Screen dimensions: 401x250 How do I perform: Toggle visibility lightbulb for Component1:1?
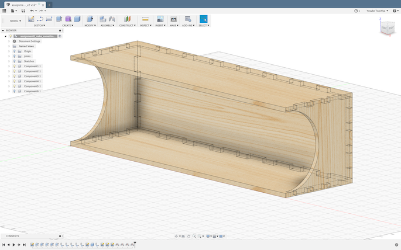[15, 67]
